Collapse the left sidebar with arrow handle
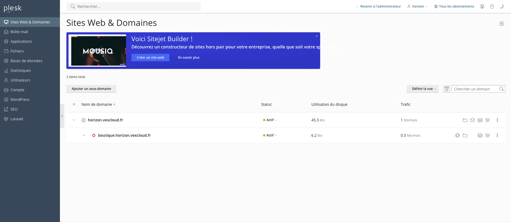The image size is (511, 222). click(62, 116)
